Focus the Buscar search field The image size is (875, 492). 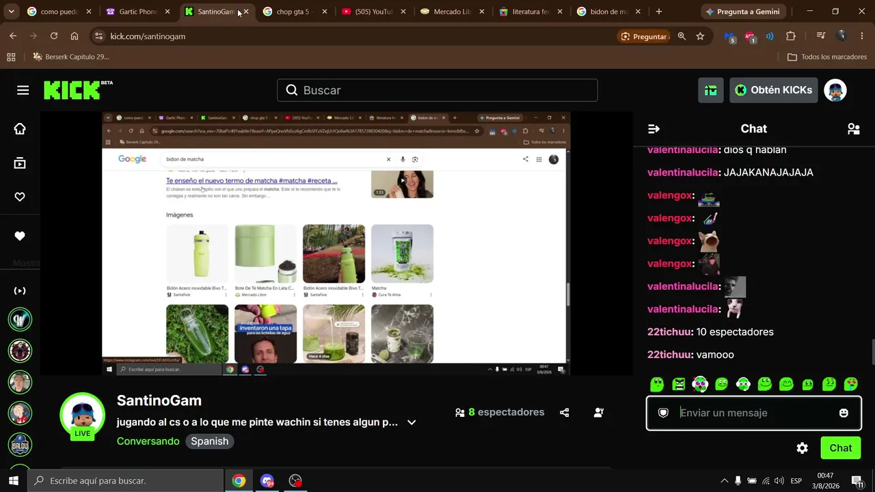click(x=437, y=90)
